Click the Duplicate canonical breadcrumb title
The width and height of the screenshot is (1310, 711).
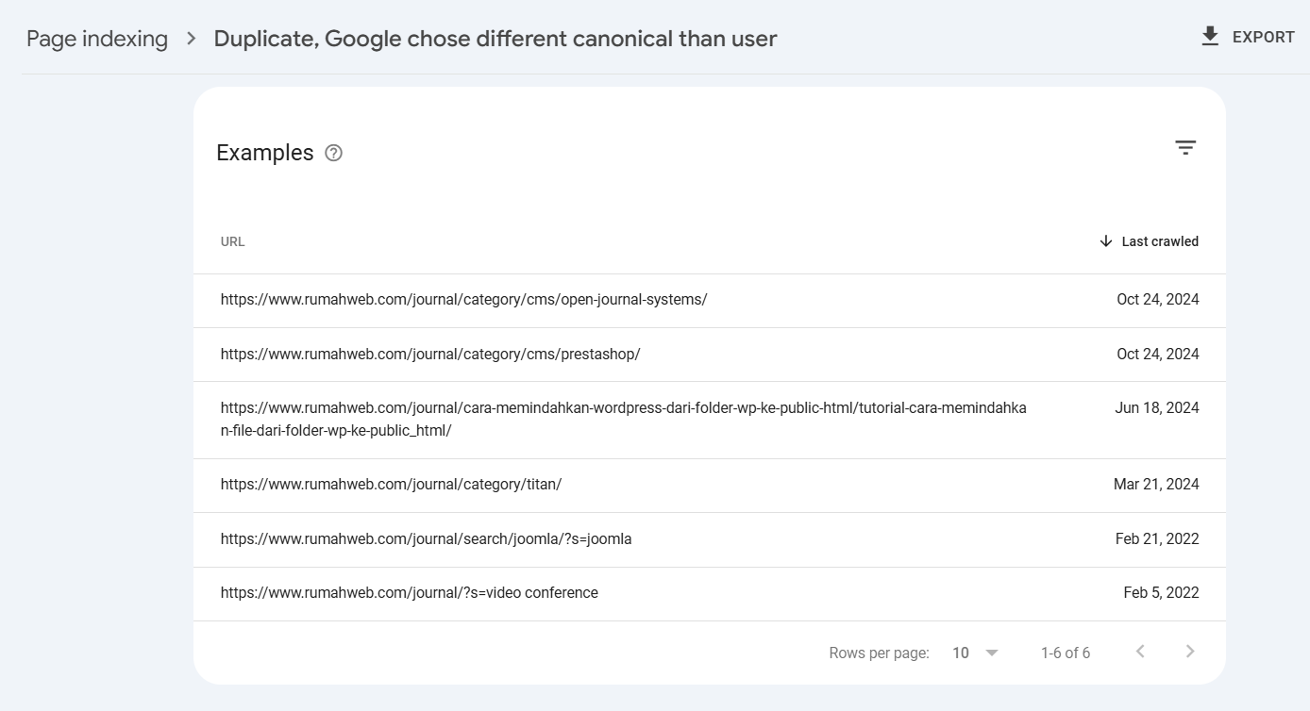point(495,39)
